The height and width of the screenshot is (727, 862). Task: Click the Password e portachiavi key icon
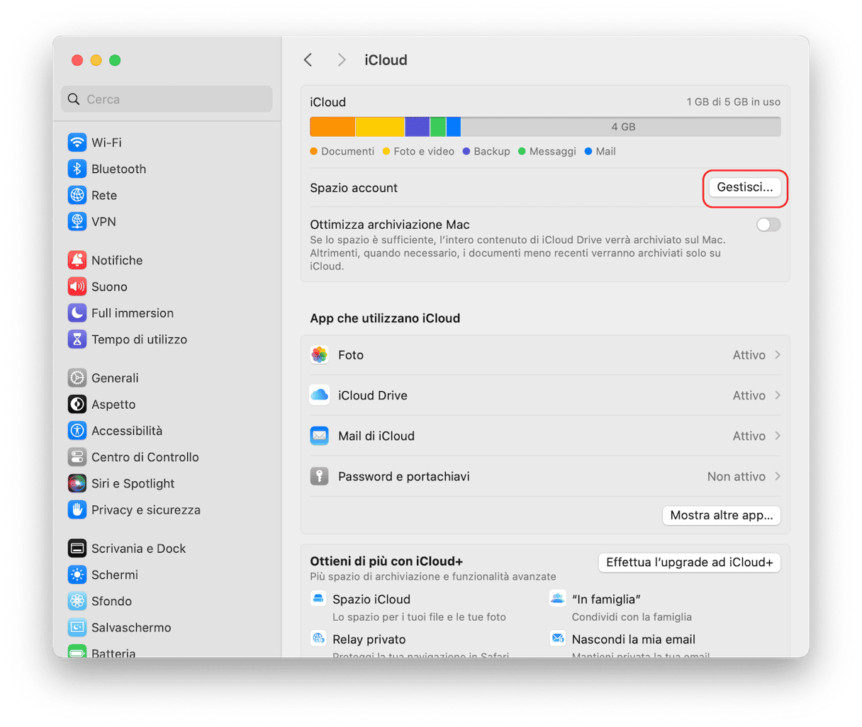coord(320,476)
